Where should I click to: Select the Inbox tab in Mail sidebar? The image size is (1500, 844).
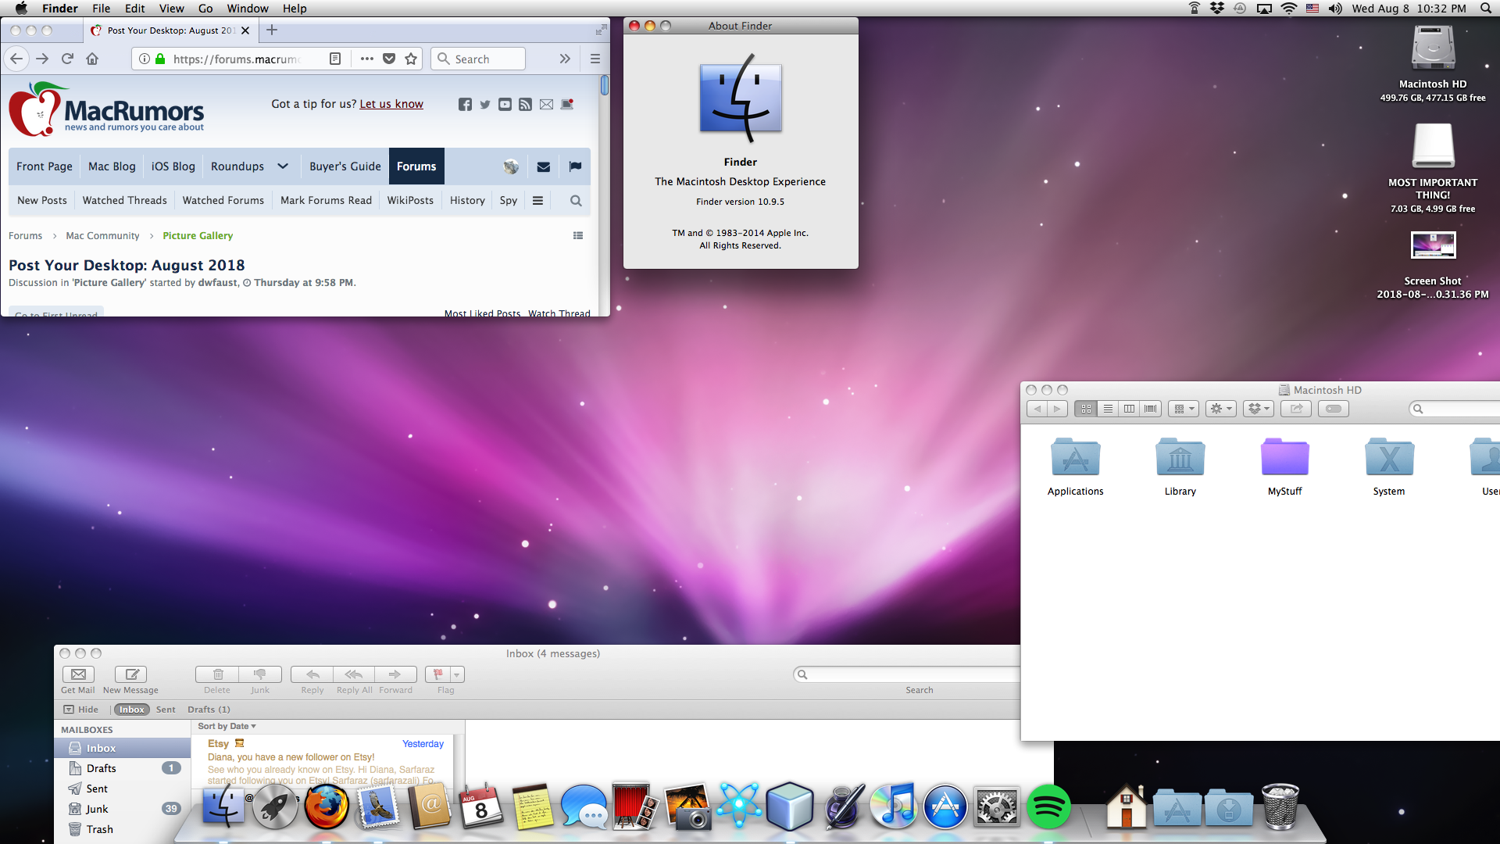click(101, 747)
